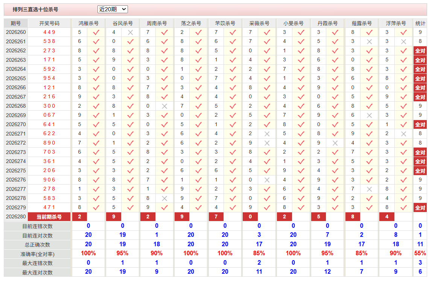The width and height of the screenshot is (429, 282).
Task: Click the 小旻杀号 column header
Action: click(x=293, y=23)
